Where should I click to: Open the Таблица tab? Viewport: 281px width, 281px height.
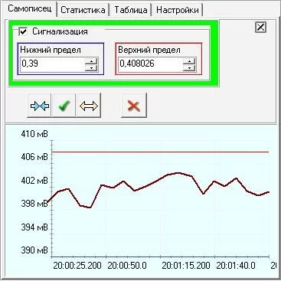[x=131, y=10]
